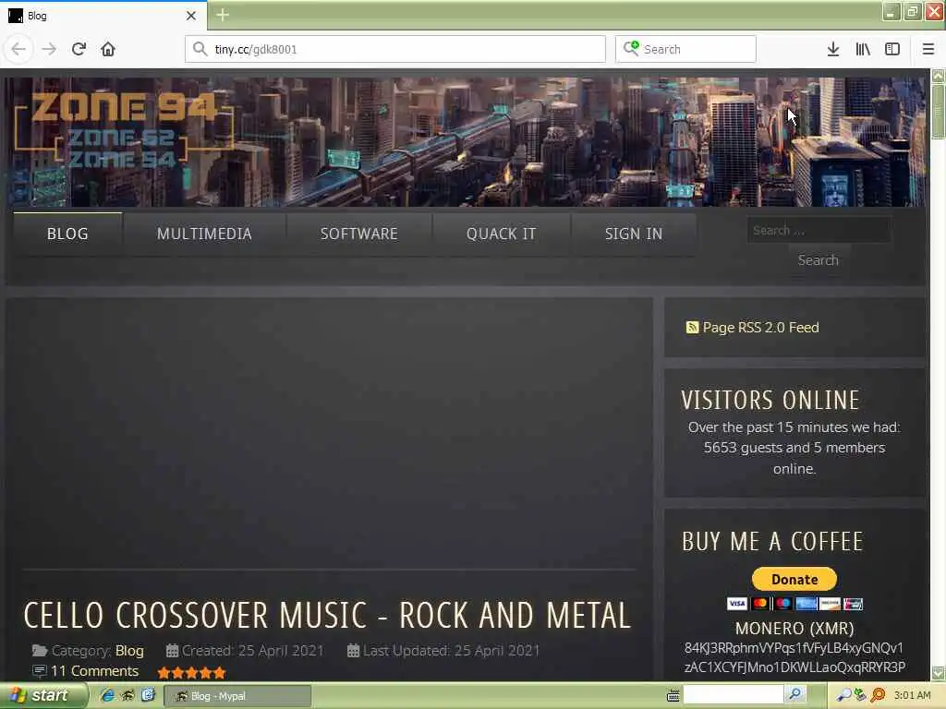Image resolution: width=946 pixels, height=709 pixels.
Task: Launch Internet Explorer from quick launch
Action: click(107, 695)
